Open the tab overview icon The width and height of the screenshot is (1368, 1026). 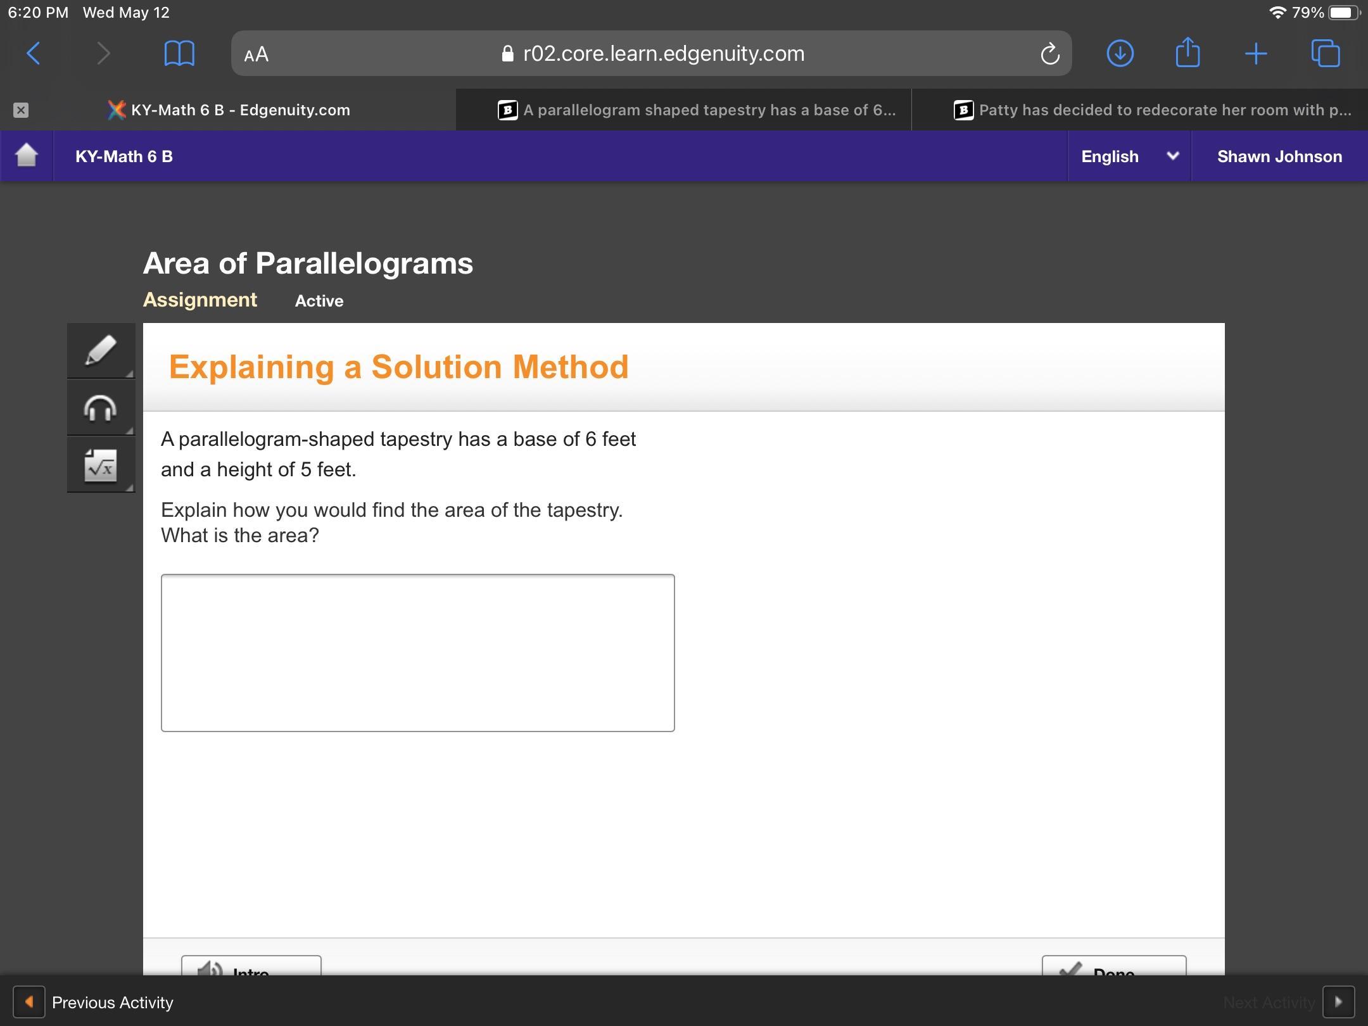pyautogui.click(x=1325, y=53)
